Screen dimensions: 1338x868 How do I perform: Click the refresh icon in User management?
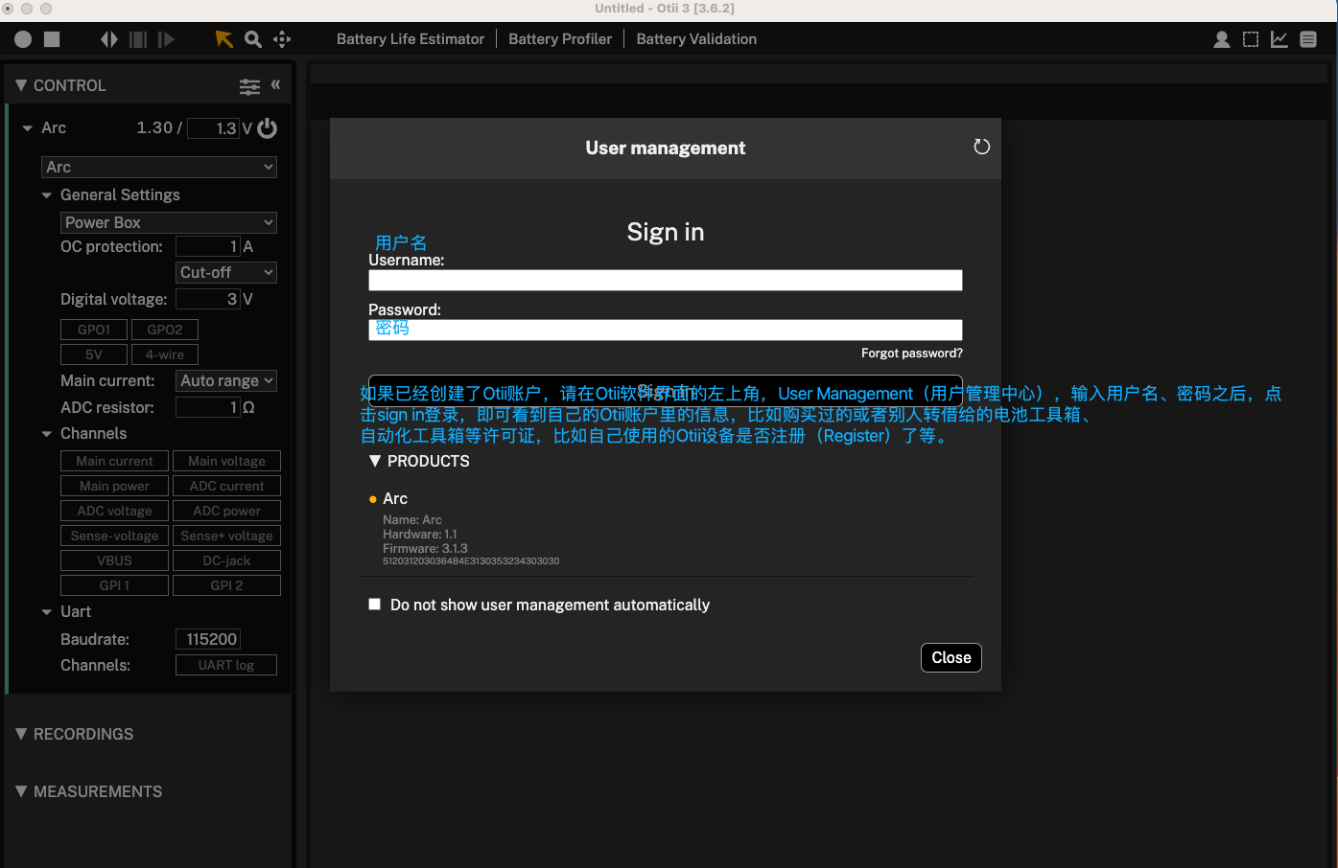[x=981, y=147]
